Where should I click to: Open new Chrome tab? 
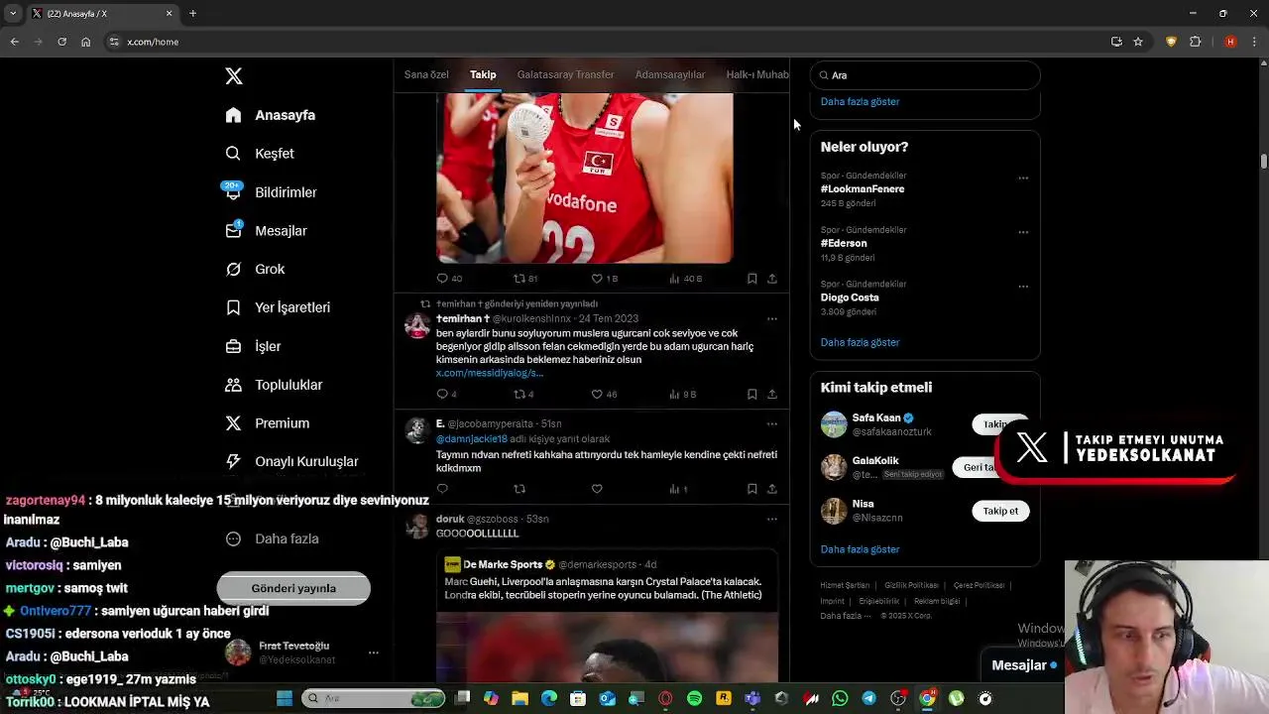pyautogui.click(x=192, y=13)
